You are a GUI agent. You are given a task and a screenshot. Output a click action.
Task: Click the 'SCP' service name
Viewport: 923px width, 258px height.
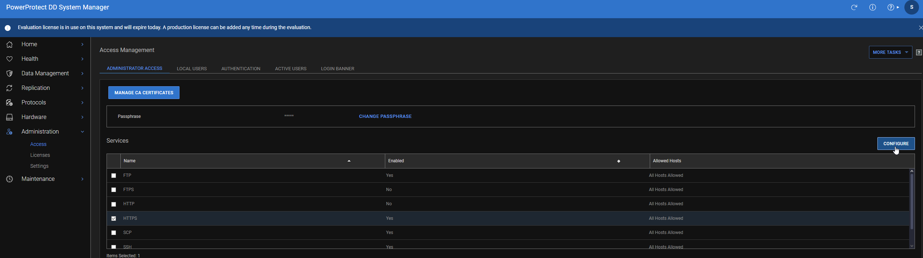coord(127,233)
